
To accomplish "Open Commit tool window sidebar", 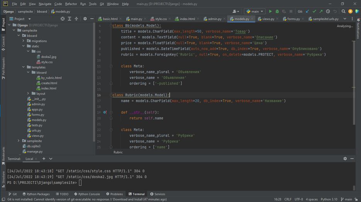I will (3, 43).
